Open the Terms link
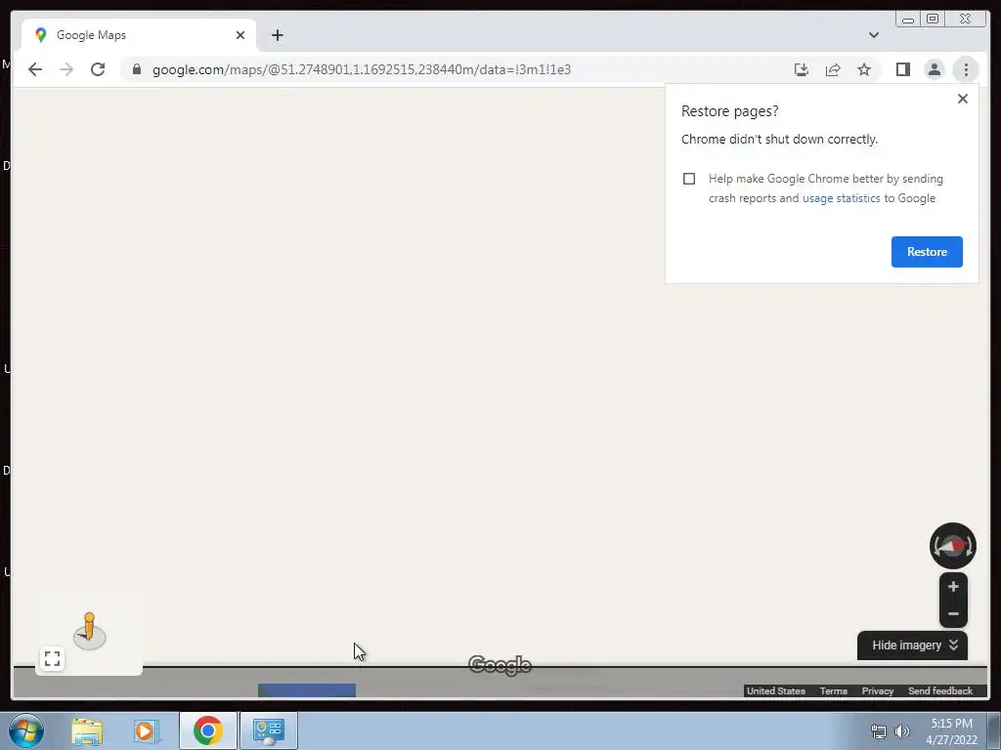1001x750 pixels. point(833,691)
